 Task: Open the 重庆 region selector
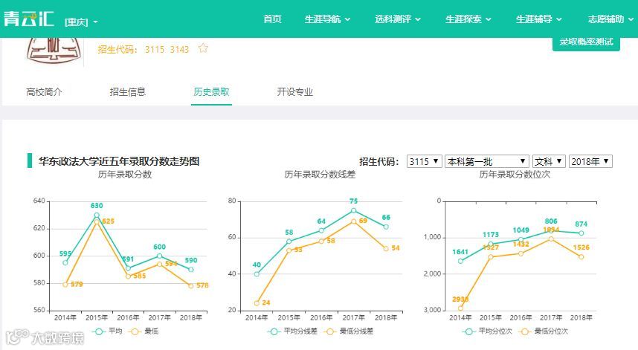pyautogui.click(x=81, y=22)
